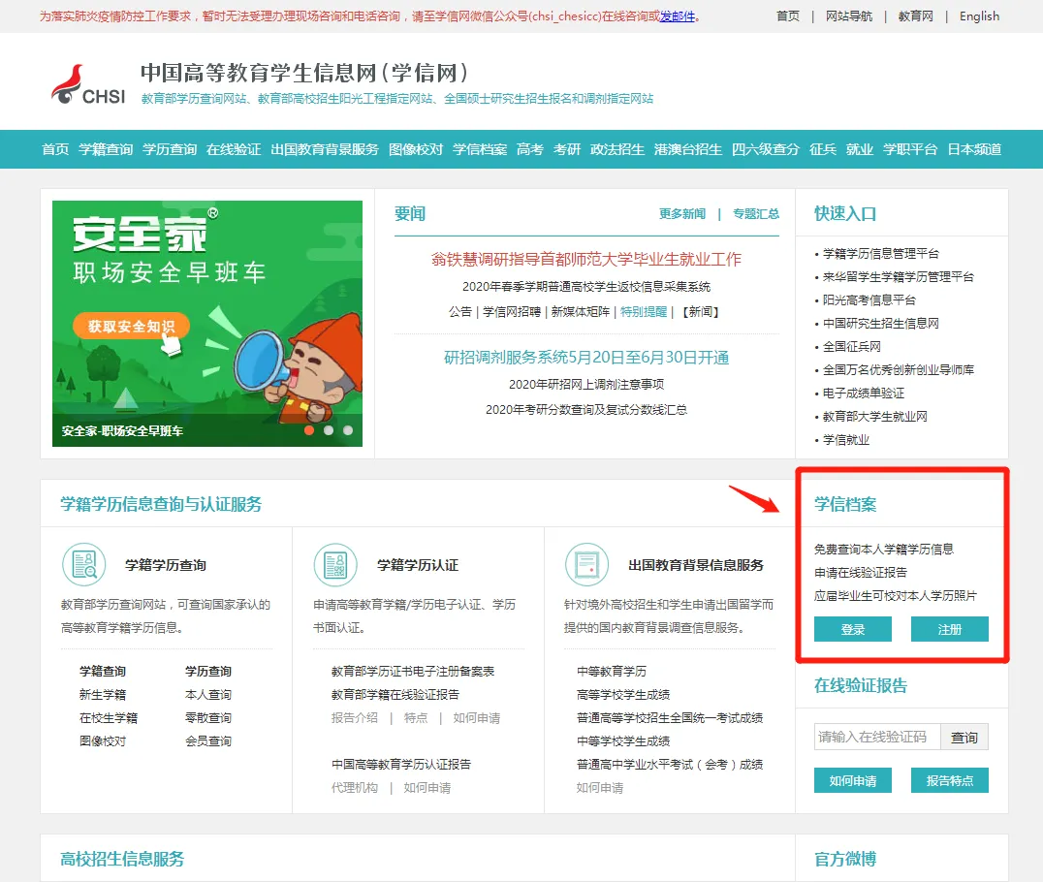The width and height of the screenshot is (1043, 882).
Task: Open the 专题汇总 link
Action: pos(756,213)
